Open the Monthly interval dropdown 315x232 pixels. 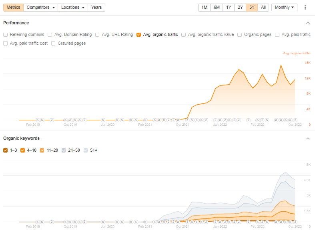(x=284, y=8)
